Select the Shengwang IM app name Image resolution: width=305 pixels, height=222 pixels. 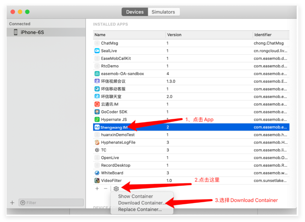point(114,127)
